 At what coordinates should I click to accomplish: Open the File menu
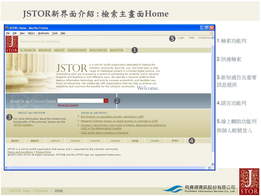[8, 33]
